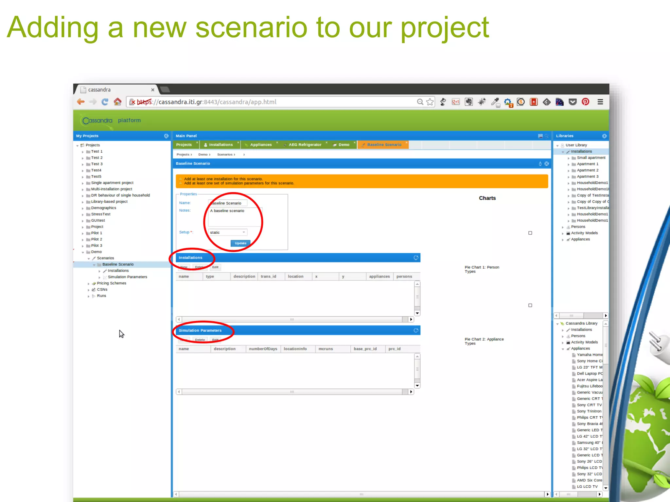Refresh the Simulation Parameters grid

[416, 330]
